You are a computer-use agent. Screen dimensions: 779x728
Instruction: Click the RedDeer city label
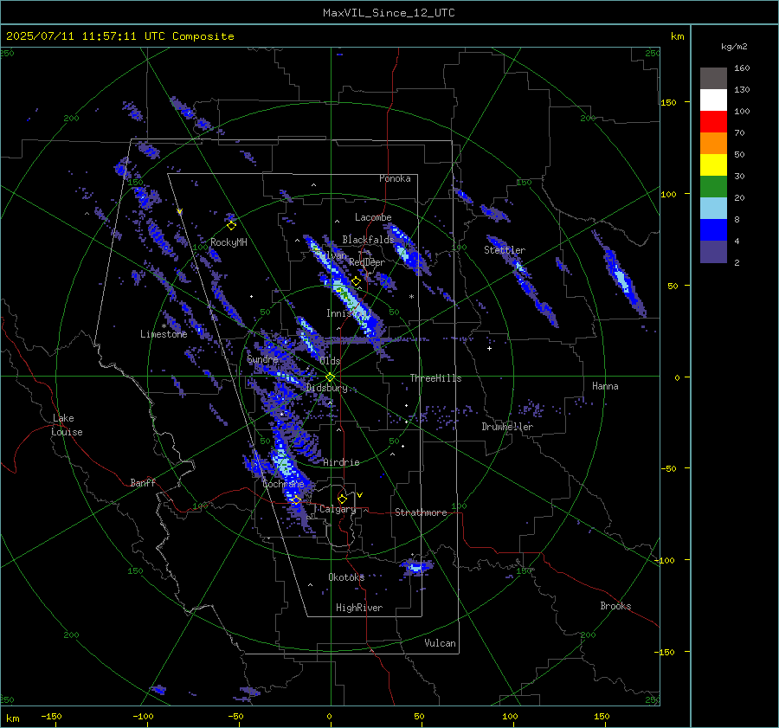[x=367, y=262]
